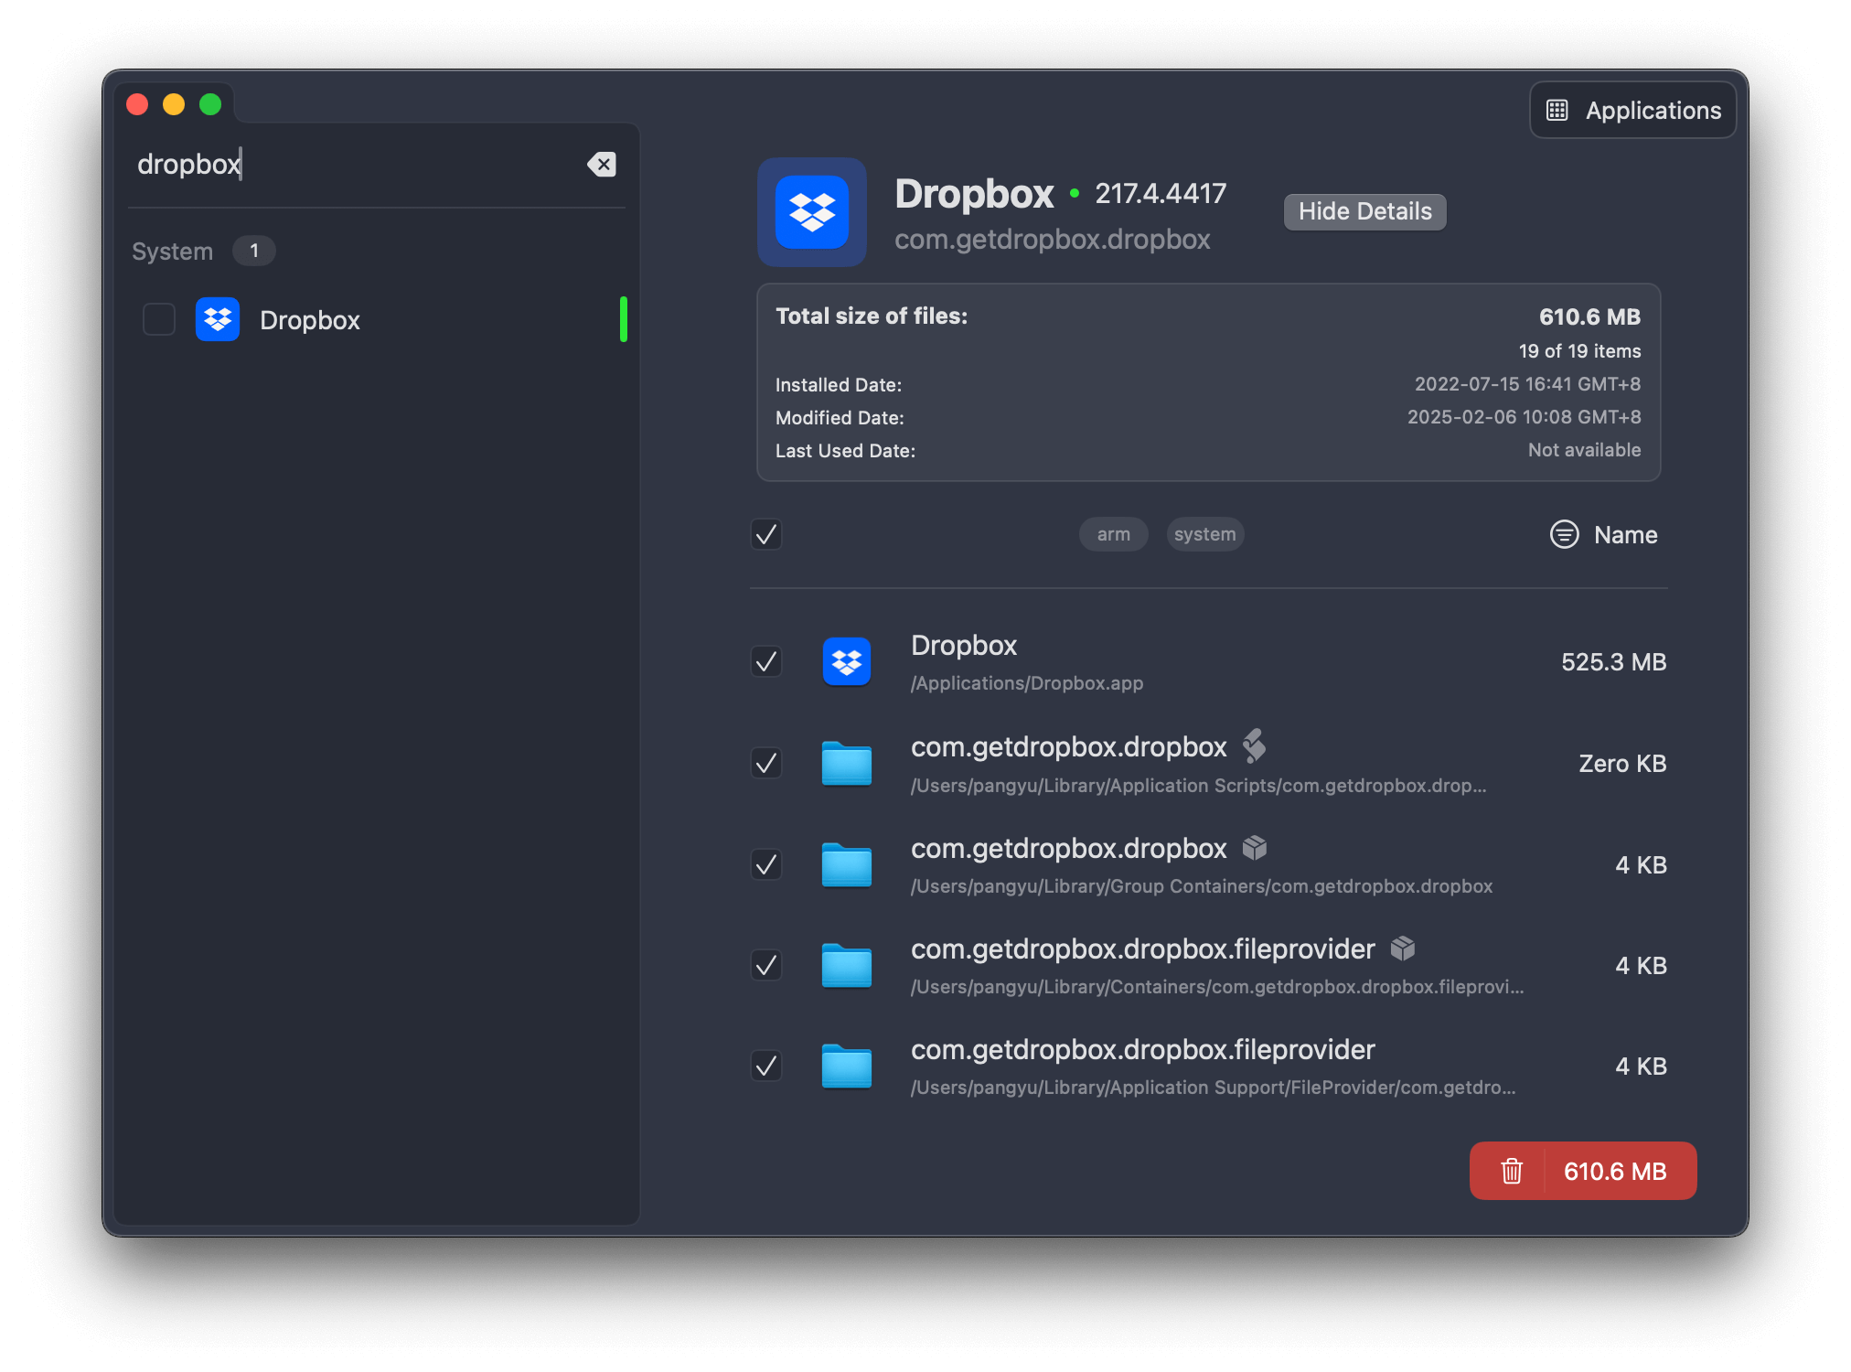Click the grid icon on Applications button
Image resolution: width=1851 pixels, height=1372 pixels.
1557,111
